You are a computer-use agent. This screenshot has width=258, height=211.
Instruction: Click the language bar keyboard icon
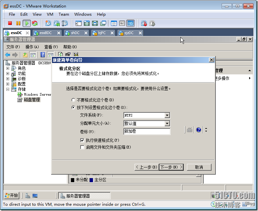pyautogui.click(x=190, y=130)
